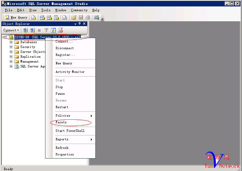Screen dimensions: 242x171
Task: Expand the Server Objects folder node
Action: tap(11, 52)
